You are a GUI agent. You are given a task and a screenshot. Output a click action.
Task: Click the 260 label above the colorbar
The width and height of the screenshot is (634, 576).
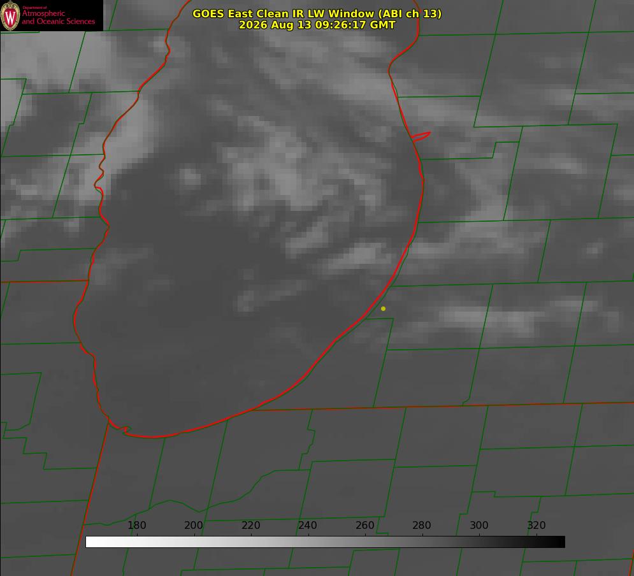pos(364,525)
